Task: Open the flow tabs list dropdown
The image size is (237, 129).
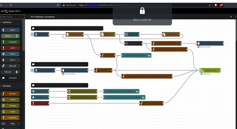Action: [235, 17]
